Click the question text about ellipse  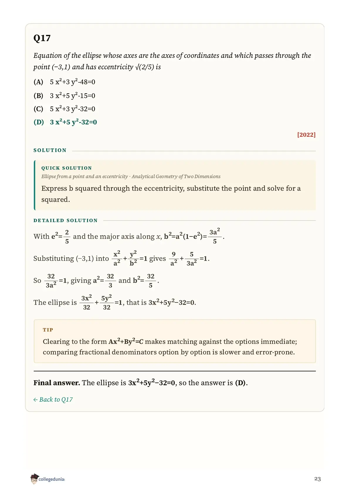pyautogui.click(x=172, y=61)
